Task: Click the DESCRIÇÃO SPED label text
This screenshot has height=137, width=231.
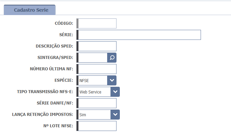Action: click(54, 46)
